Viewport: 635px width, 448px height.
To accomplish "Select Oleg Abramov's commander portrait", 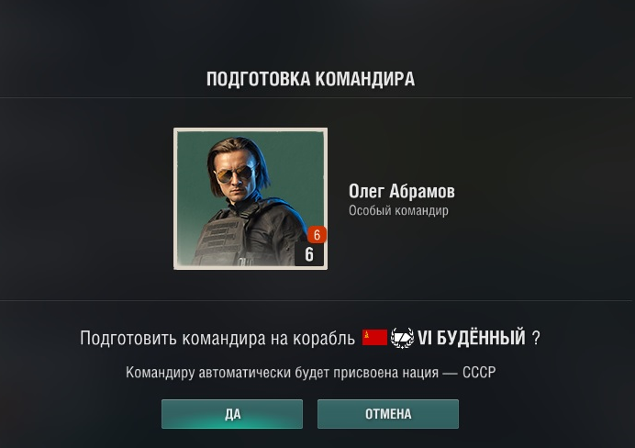I will point(251,198).
